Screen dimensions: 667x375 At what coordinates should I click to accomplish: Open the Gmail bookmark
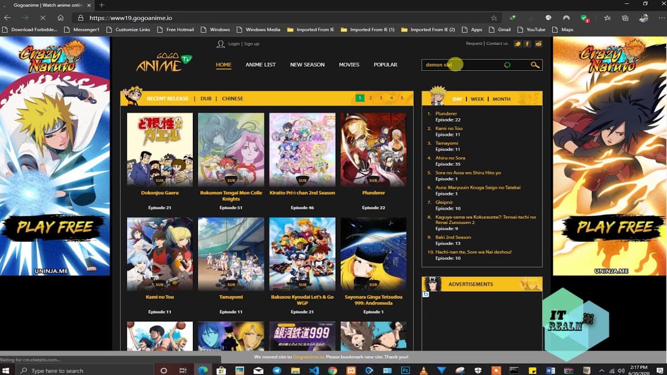pyautogui.click(x=499, y=30)
